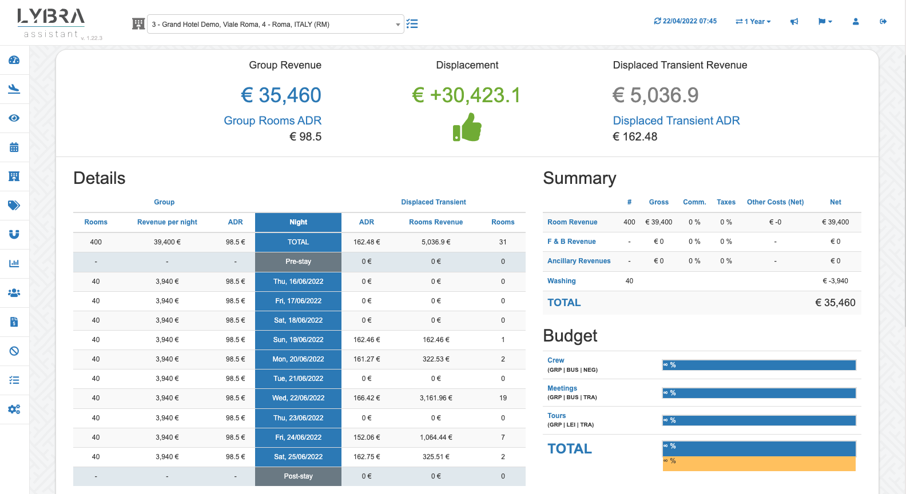Click the bar chart icon in sidebar
This screenshot has width=906, height=494.
point(14,263)
